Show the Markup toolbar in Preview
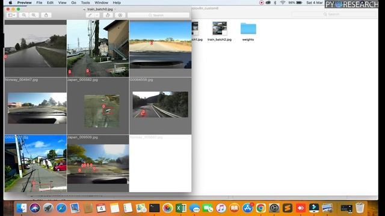Viewport: 385px width, 216px height. [x=120, y=15]
